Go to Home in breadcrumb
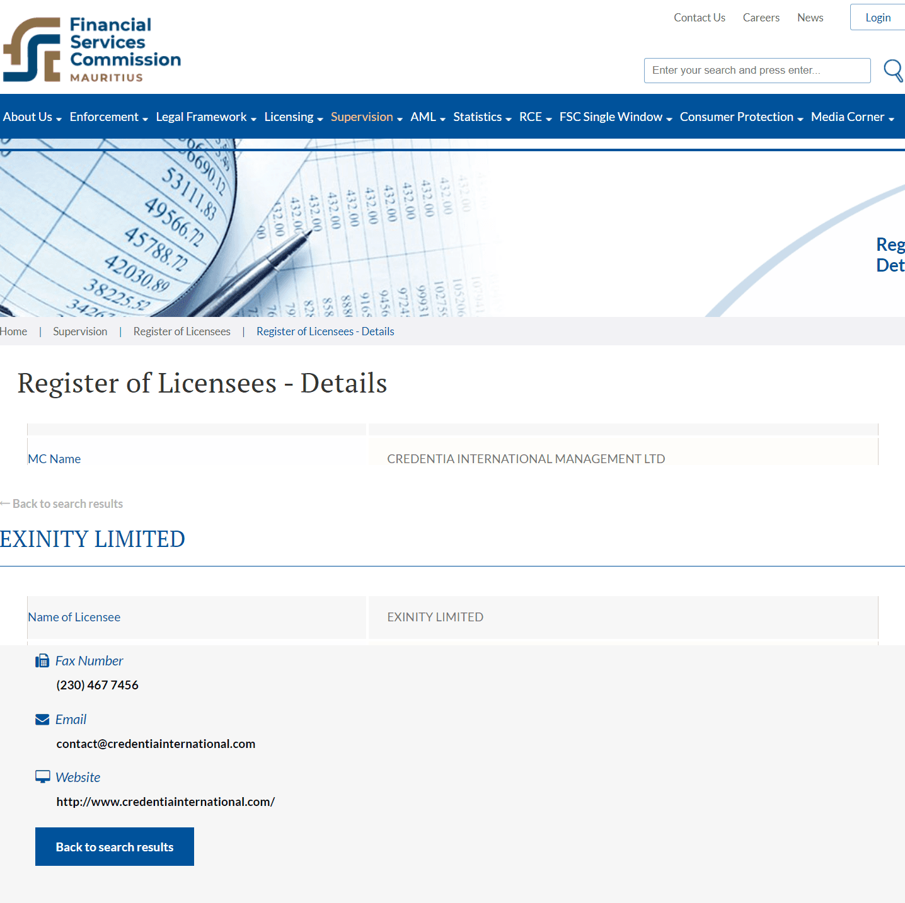The image size is (905, 903). [x=13, y=331]
